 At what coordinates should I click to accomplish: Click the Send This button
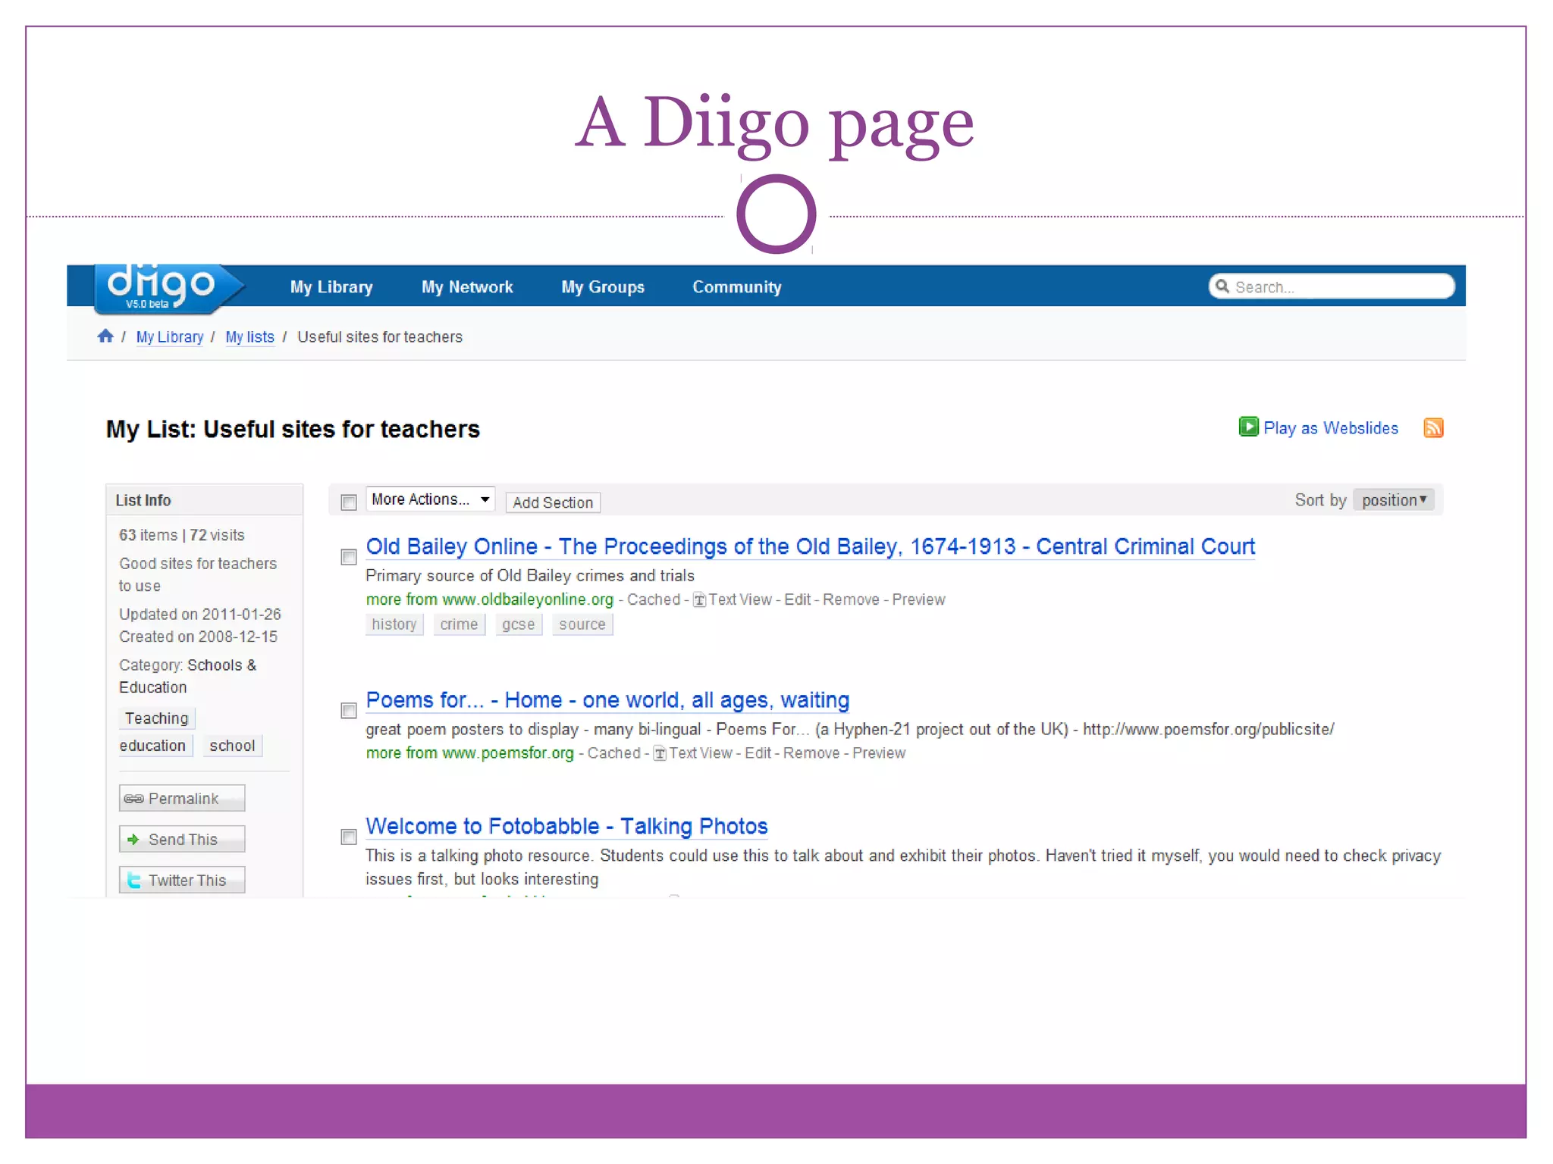coord(182,839)
